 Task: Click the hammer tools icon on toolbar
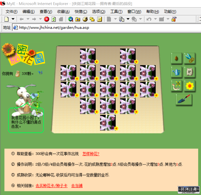click(174, 19)
